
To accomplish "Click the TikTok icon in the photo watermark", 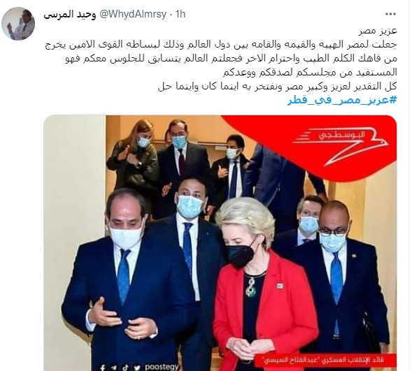I will [126, 367].
